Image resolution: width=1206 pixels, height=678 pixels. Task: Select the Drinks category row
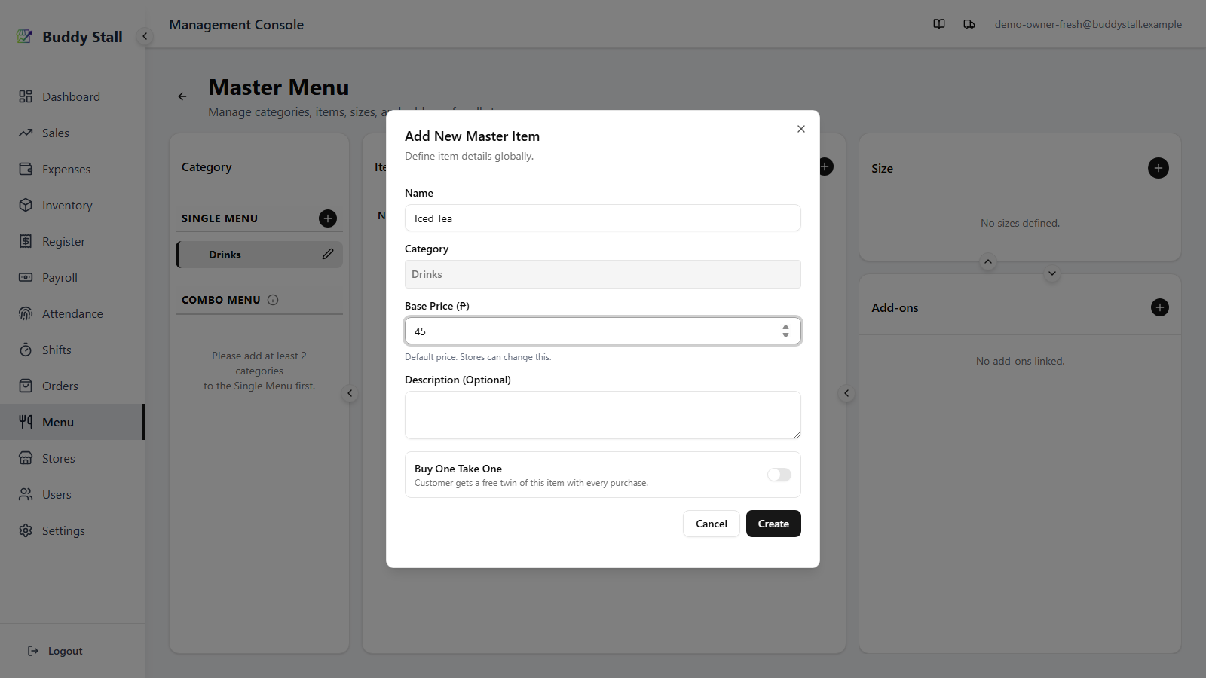pos(259,255)
